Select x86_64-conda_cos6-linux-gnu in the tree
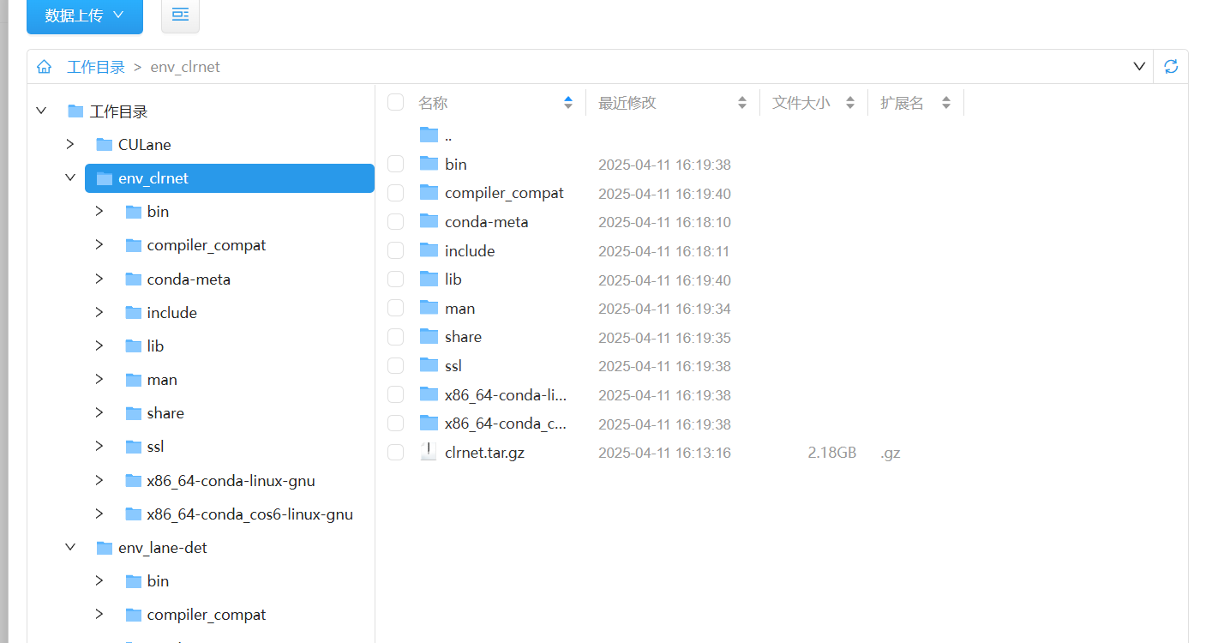This screenshot has height=643, width=1206. tap(249, 514)
